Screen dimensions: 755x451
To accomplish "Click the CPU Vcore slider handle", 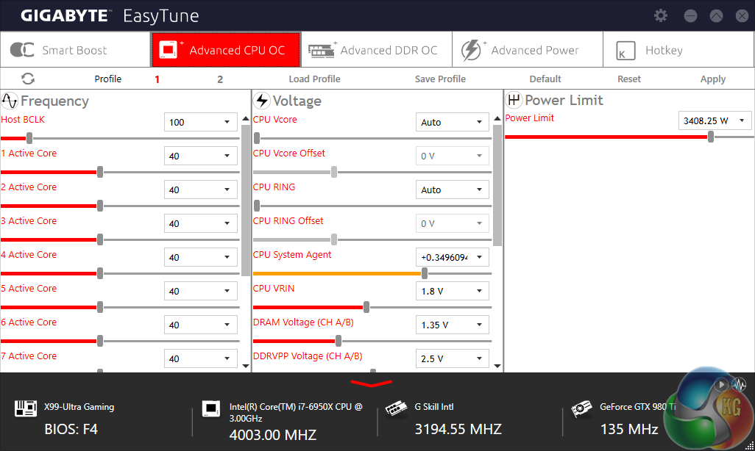I will click(257, 139).
